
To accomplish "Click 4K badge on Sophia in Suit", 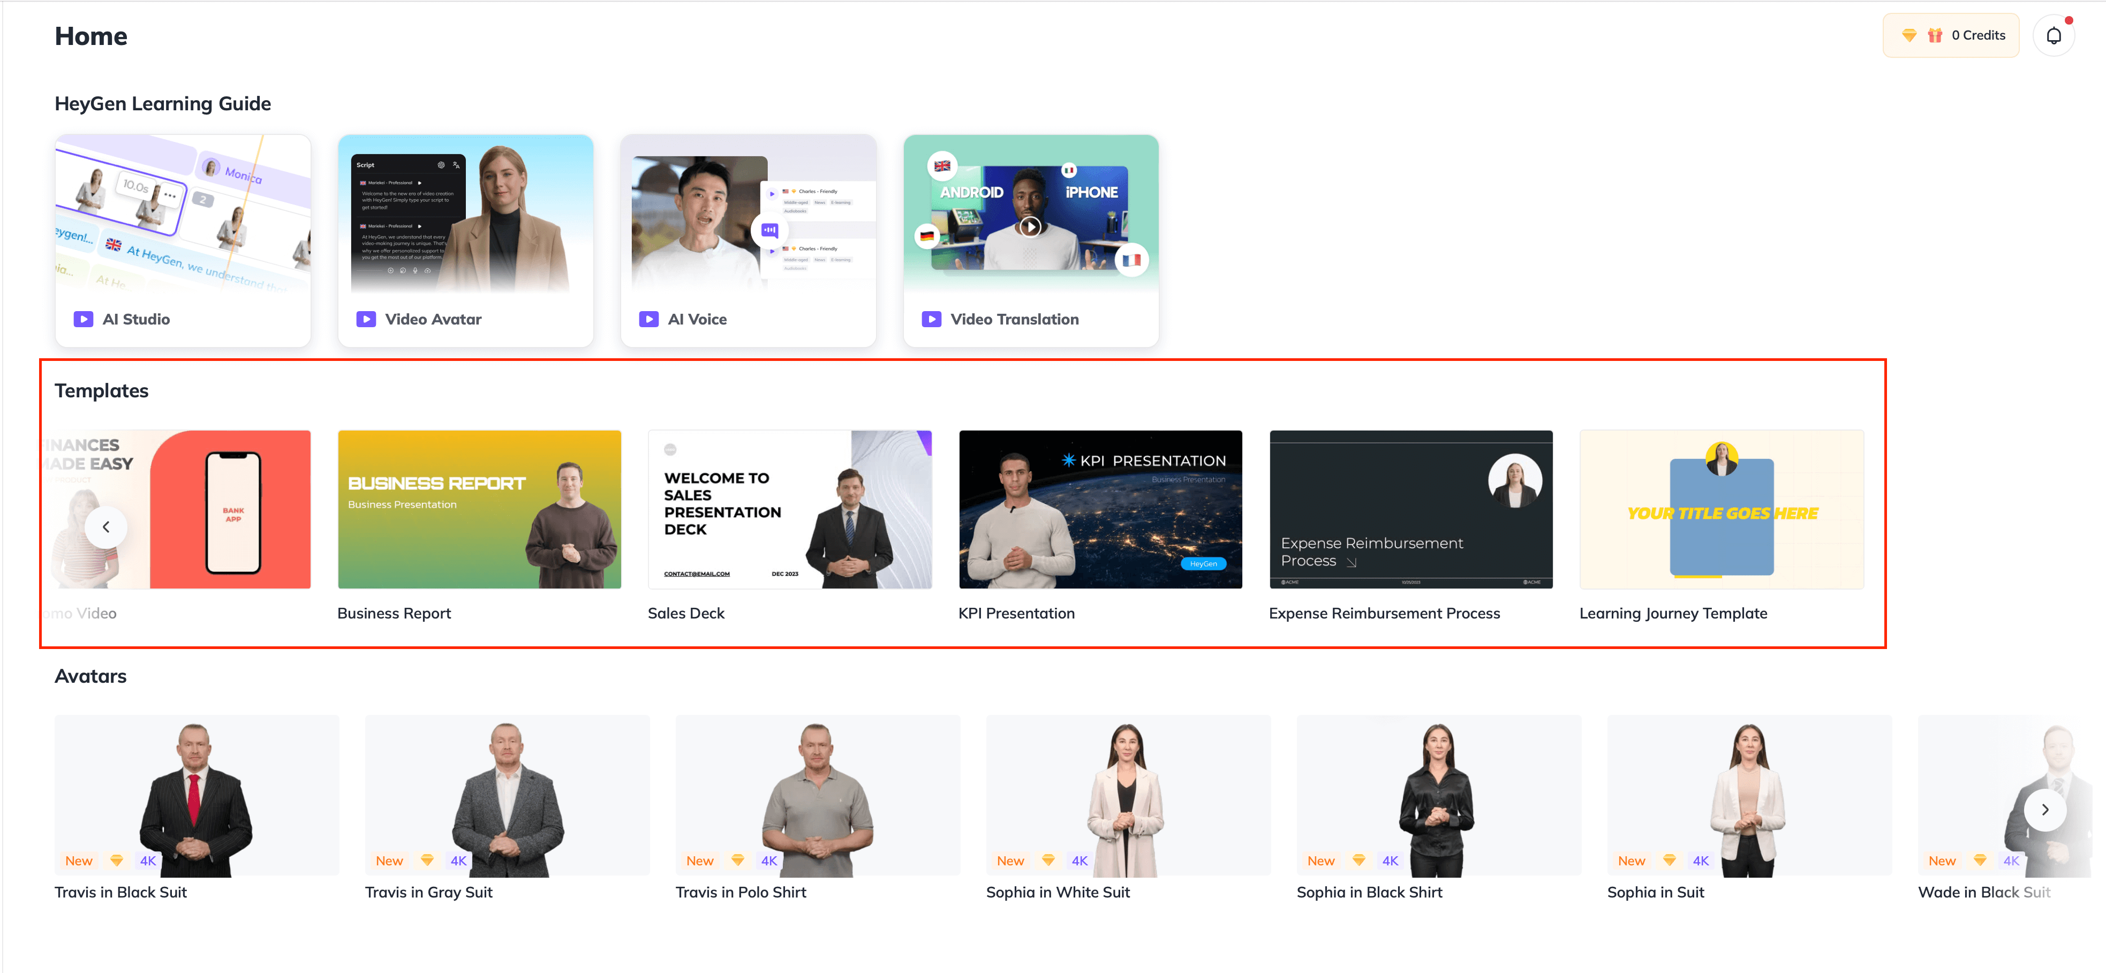I will pyautogui.click(x=1701, y=860).
